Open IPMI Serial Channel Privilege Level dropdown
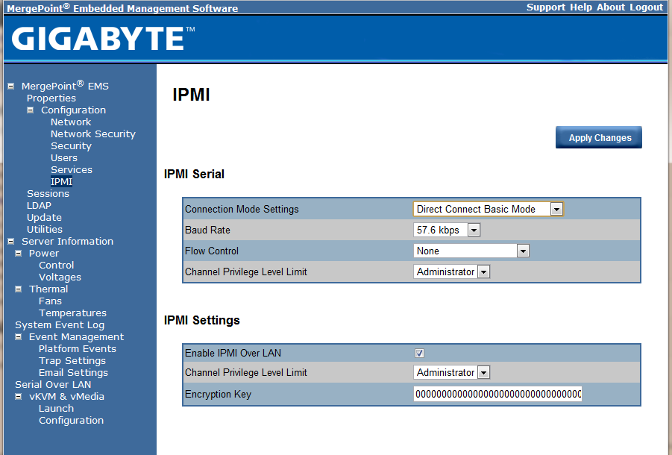The image size is (672, 455). click(x=483, y=272)
